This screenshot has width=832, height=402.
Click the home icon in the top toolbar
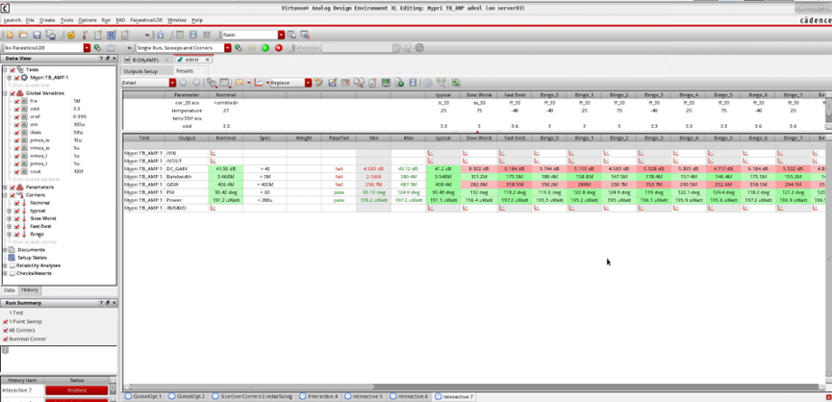pyautogui.click(x=160, y=35)
